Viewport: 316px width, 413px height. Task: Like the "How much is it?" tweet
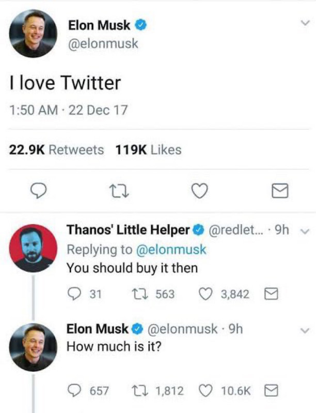tap(207, 390)
